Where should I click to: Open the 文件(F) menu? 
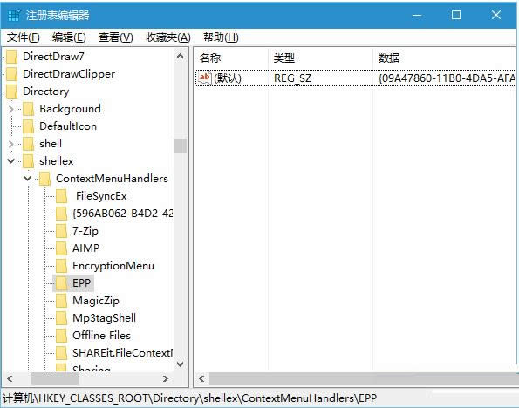pos(24,37)
